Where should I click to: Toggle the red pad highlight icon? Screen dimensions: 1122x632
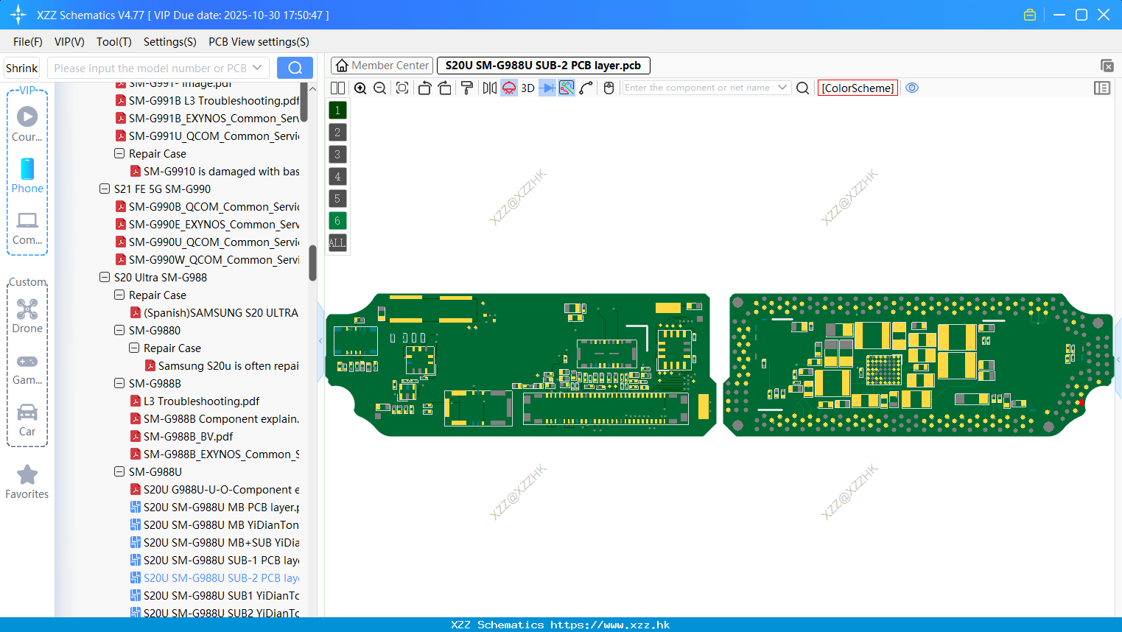pos(509,88)
